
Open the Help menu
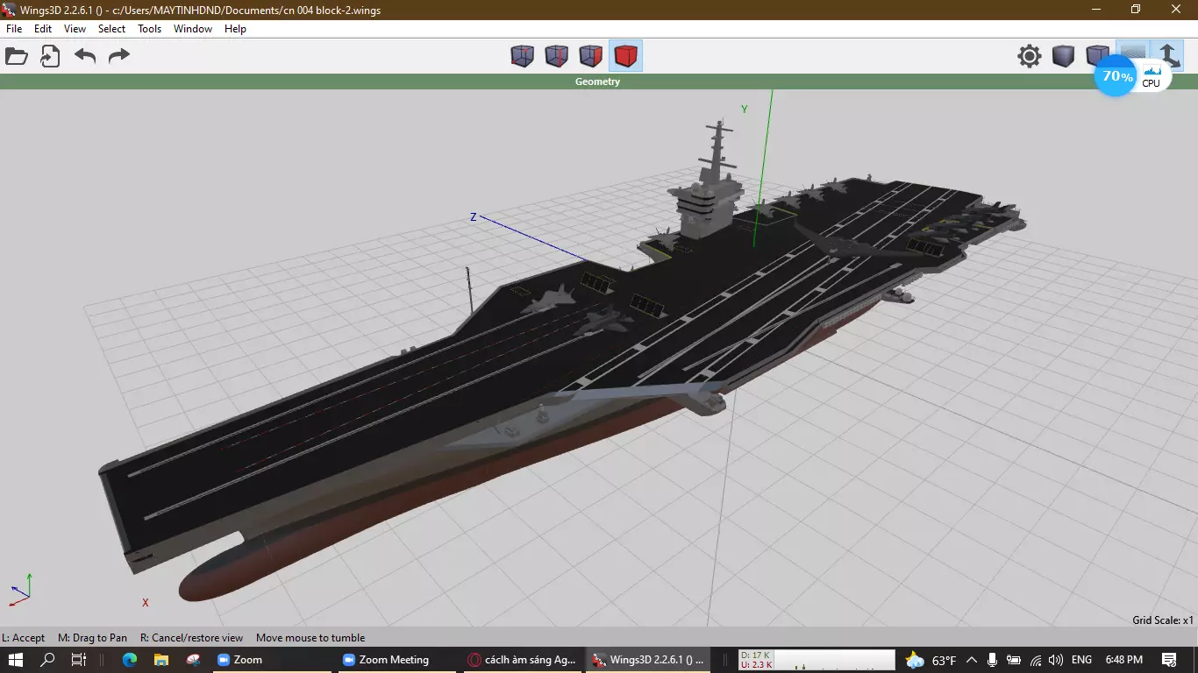pos(235,29)
